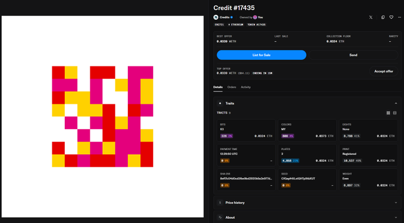Screen dimensions: 404x223
Task: Click the Last Sale label
Action: 281,36
